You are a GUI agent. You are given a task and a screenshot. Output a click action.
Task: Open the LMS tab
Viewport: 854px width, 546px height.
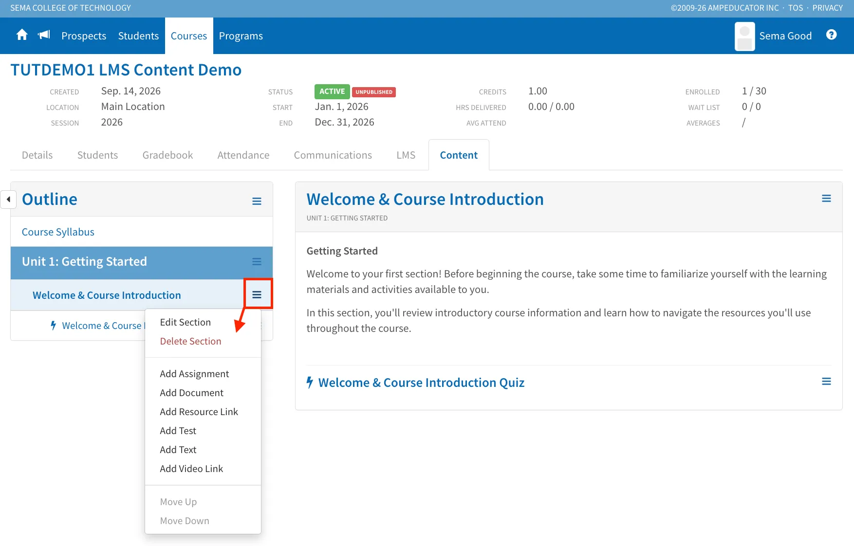(x=406, y=155)
